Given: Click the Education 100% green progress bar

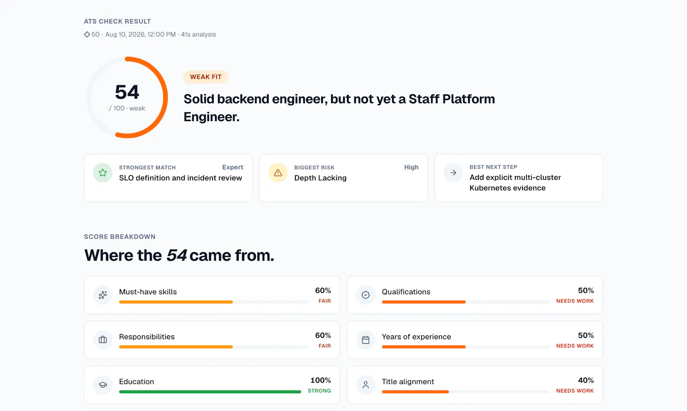Looking at the screenshot, I should pos(210,392).
